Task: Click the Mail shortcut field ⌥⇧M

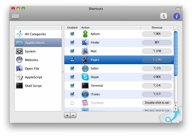Action: 157,51
